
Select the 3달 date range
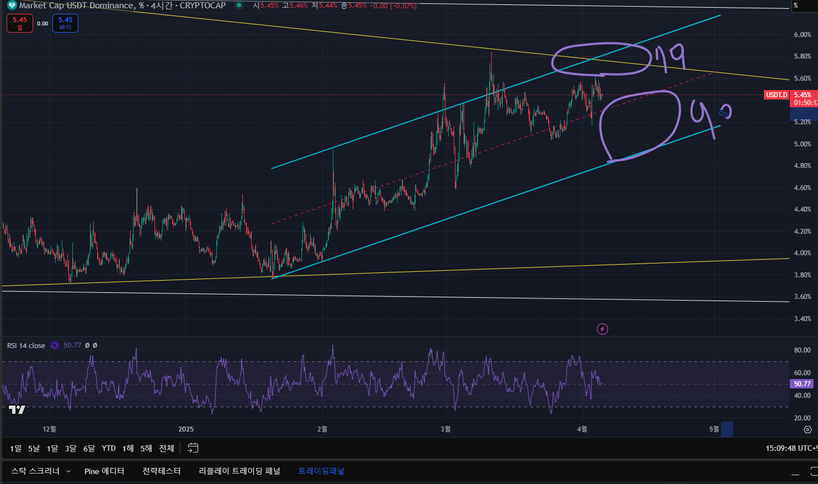click(x=71, y=448)
